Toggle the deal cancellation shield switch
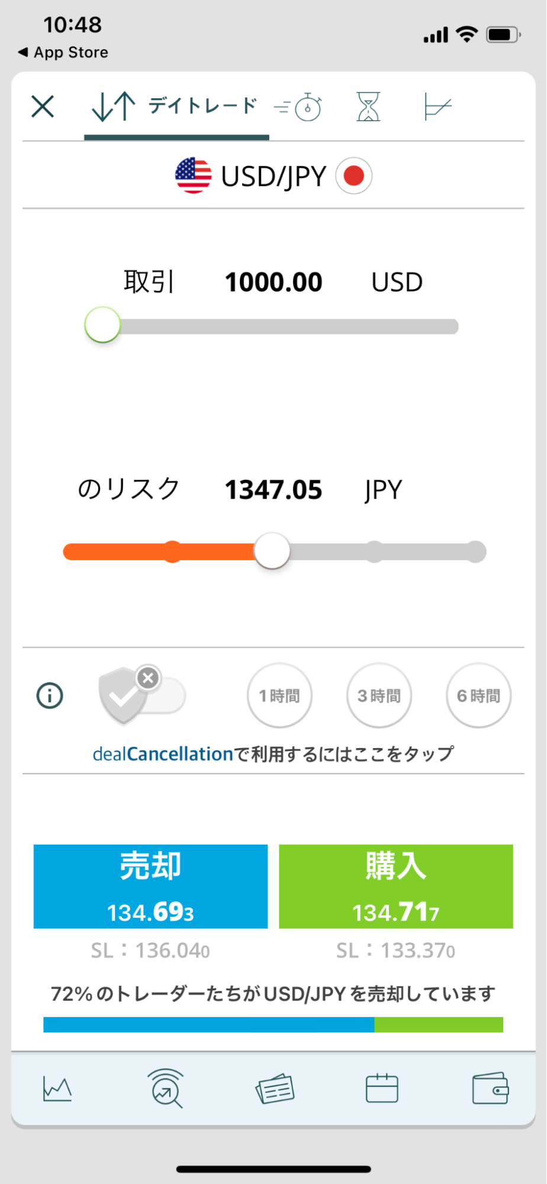This screenshot has height=1184, width=547. pos(143,695)
